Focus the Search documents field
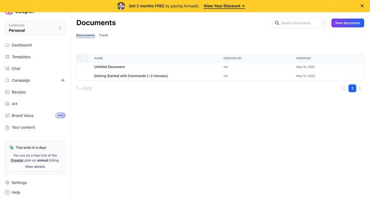The image size is (370, 199). 301,23
